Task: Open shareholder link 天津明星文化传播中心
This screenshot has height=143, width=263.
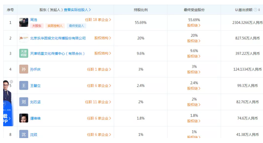Action: pyautogui.click(x=58, y=54)
